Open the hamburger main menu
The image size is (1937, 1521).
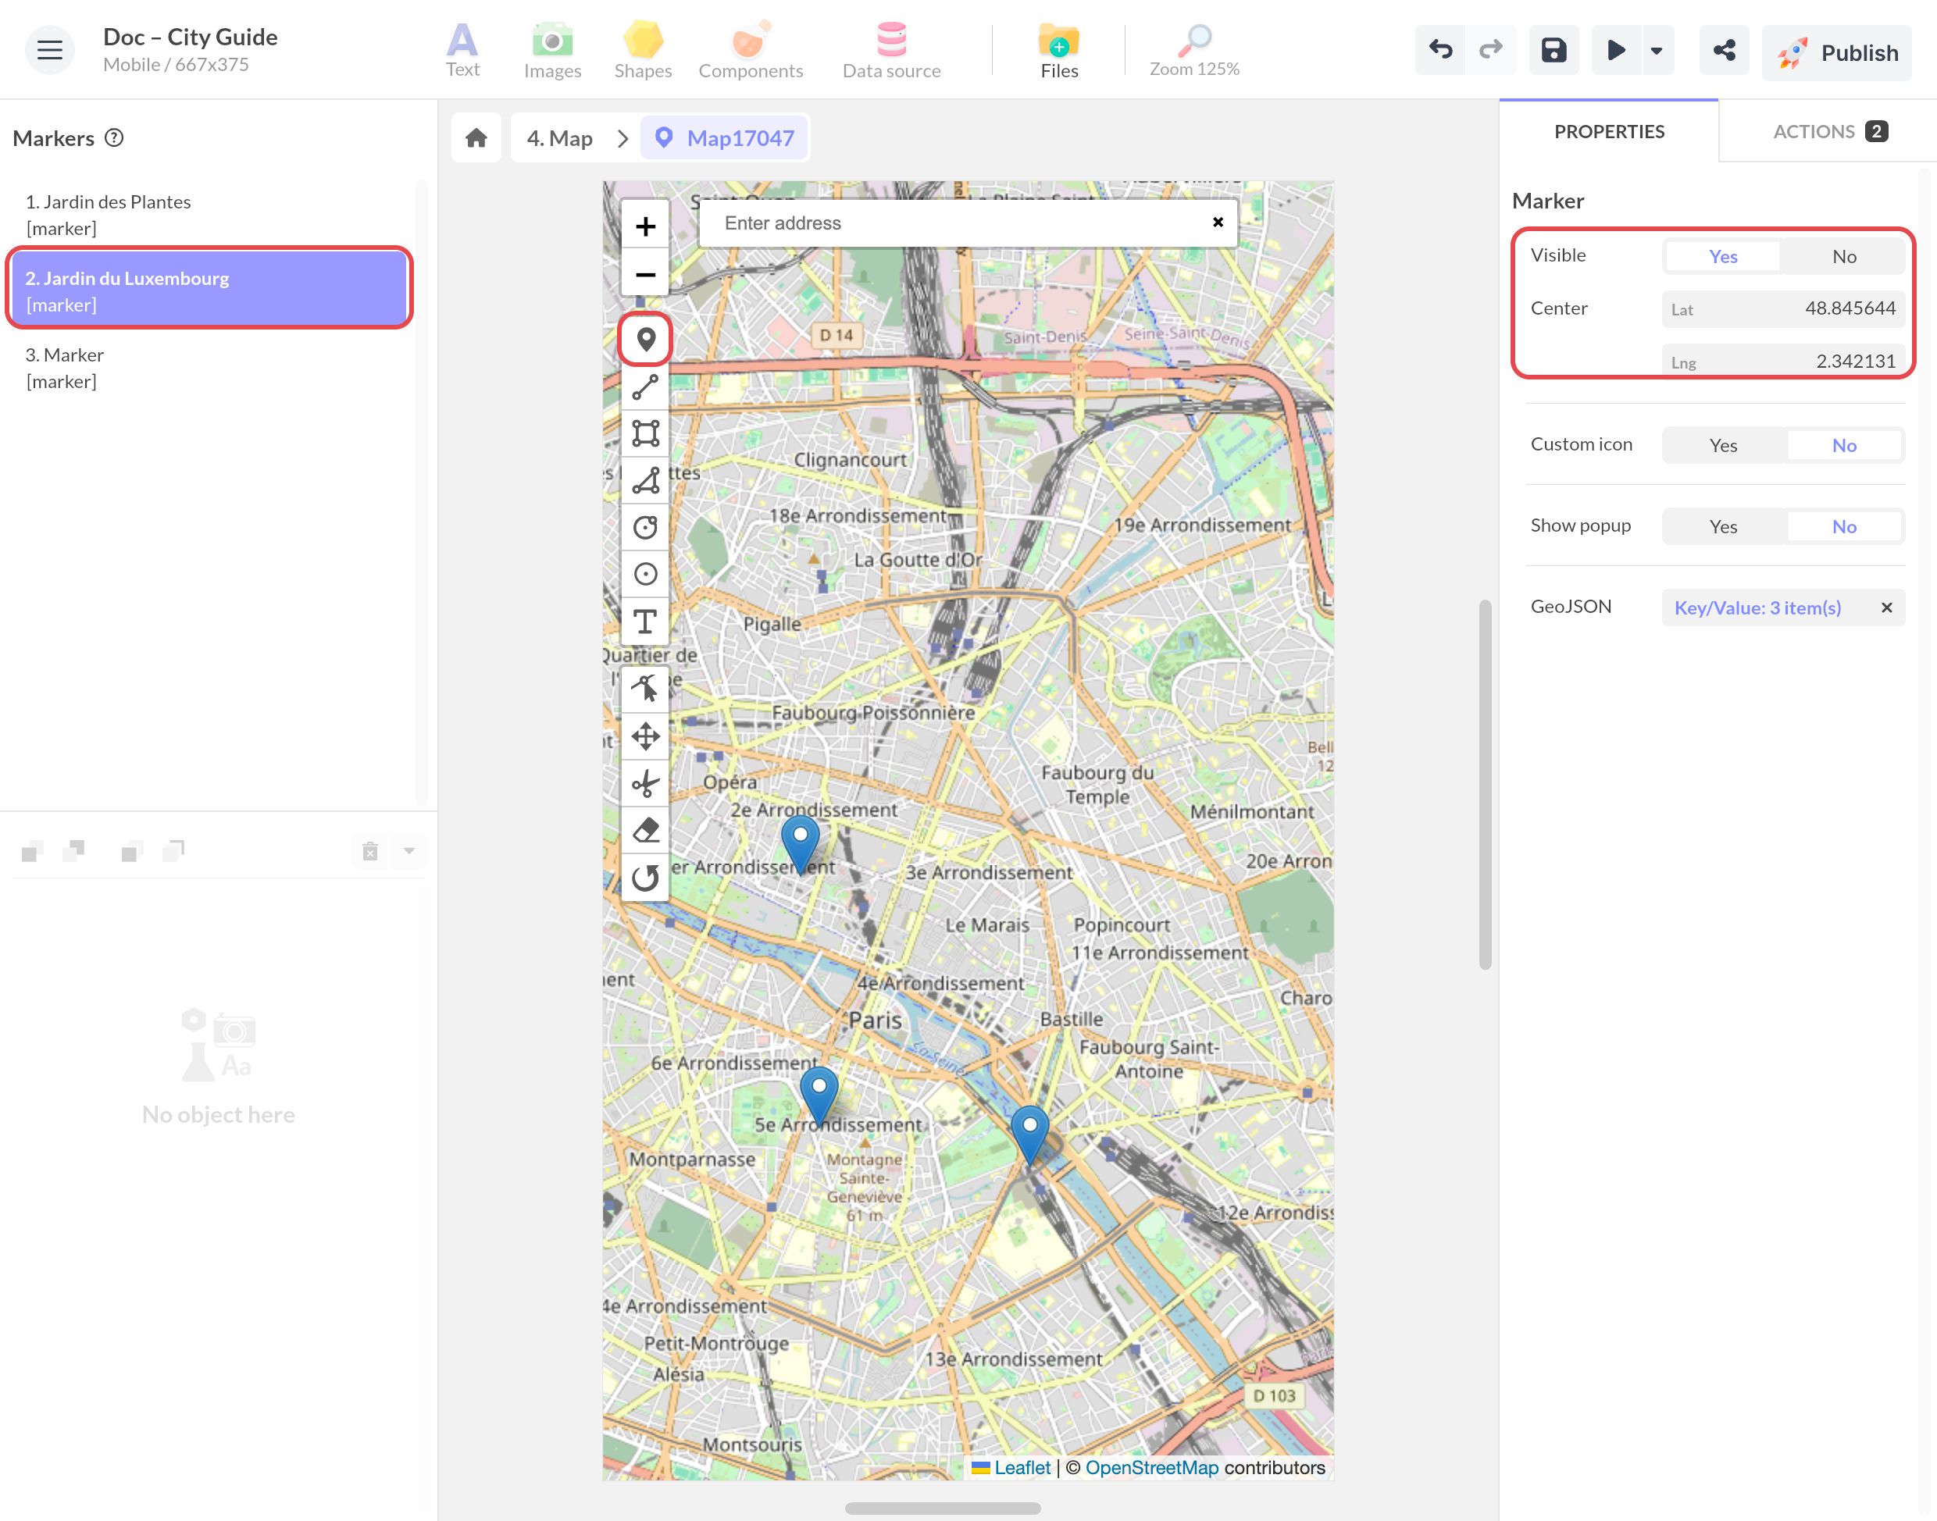pyautogui.click(x=49, y=50)
